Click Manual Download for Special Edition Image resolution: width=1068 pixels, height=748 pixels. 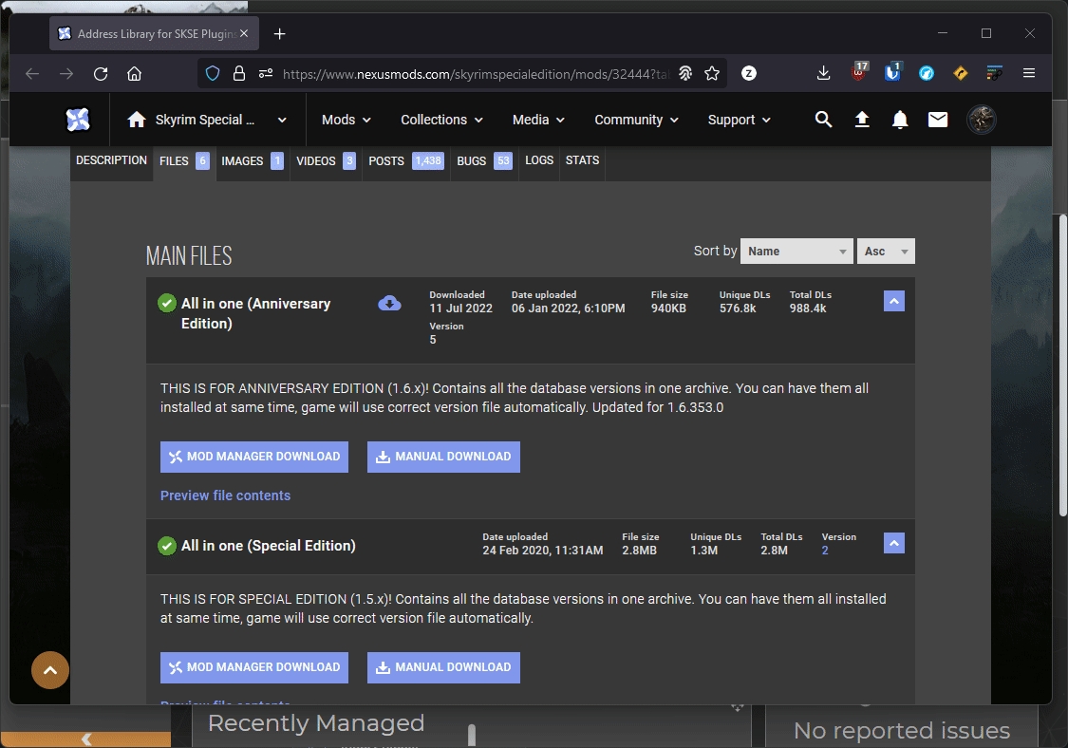pyautogui.click(x=443, y=667)
